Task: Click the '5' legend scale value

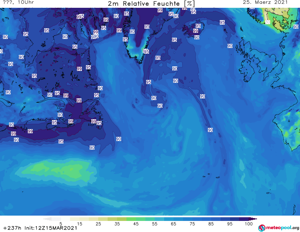Action: click(61, 224)
